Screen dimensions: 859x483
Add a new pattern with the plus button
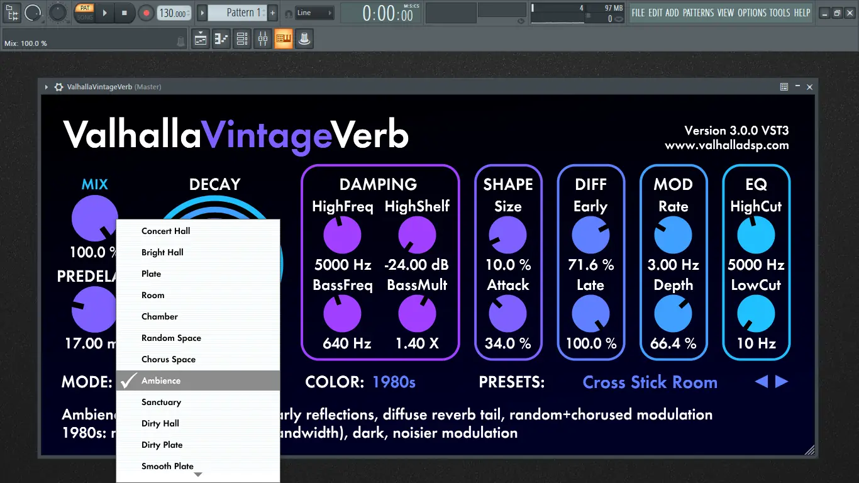pyautogui.click(x=272, y=13)
